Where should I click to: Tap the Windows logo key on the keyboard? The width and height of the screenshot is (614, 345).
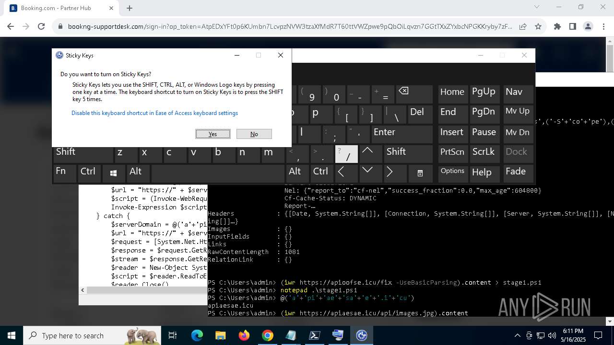point(114,173)
